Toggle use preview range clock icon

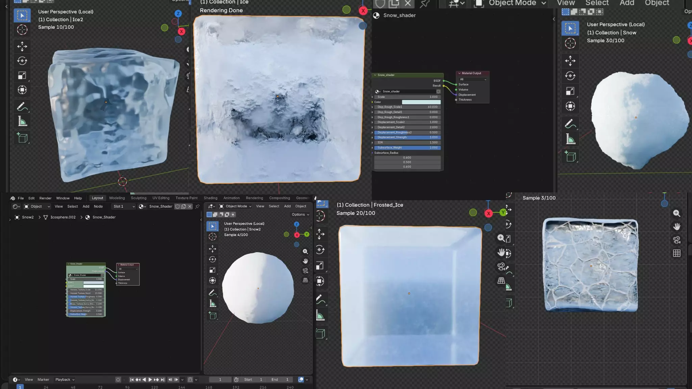pyautogui.click(x=236, y=380)
